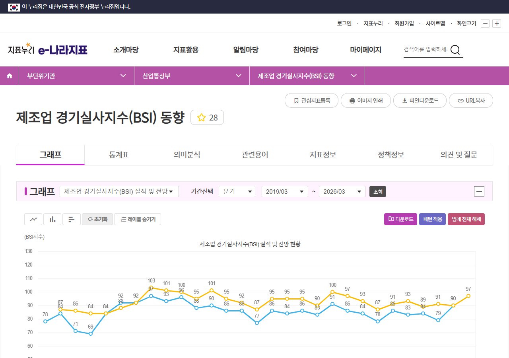Focus the 검색어를 입력하세요 search field
509x358 pixels.
click(425, 50)
